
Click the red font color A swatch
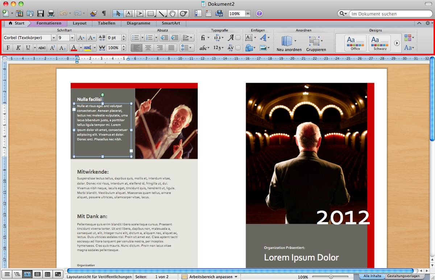(74, 48)
